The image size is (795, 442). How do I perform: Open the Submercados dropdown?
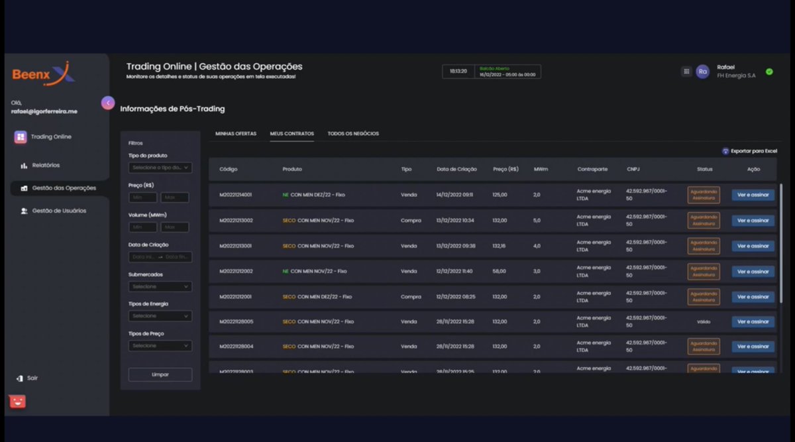click(x=160, y=286)
